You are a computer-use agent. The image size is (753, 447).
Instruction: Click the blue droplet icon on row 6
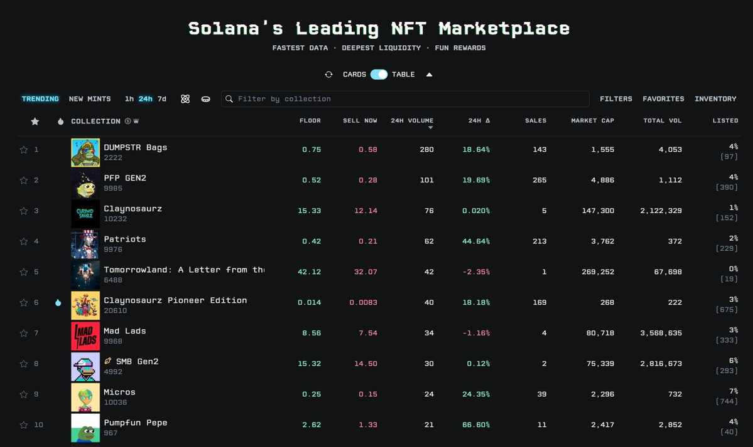click(x=58, y=303)
